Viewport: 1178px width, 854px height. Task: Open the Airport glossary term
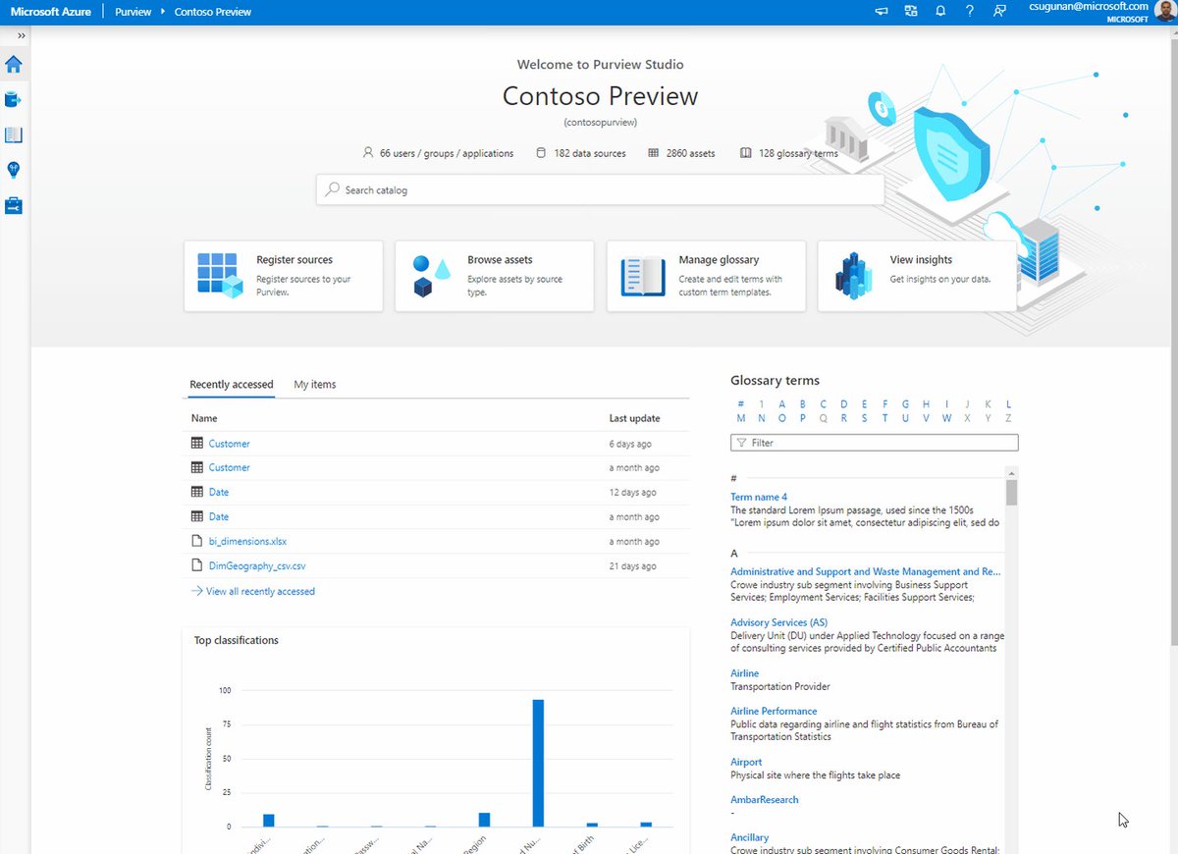coord(746,762)
